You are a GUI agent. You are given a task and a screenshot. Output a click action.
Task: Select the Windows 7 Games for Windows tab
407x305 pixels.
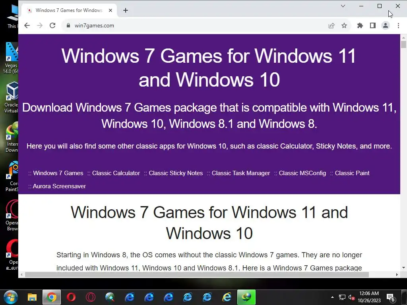(x=69, y=10)
